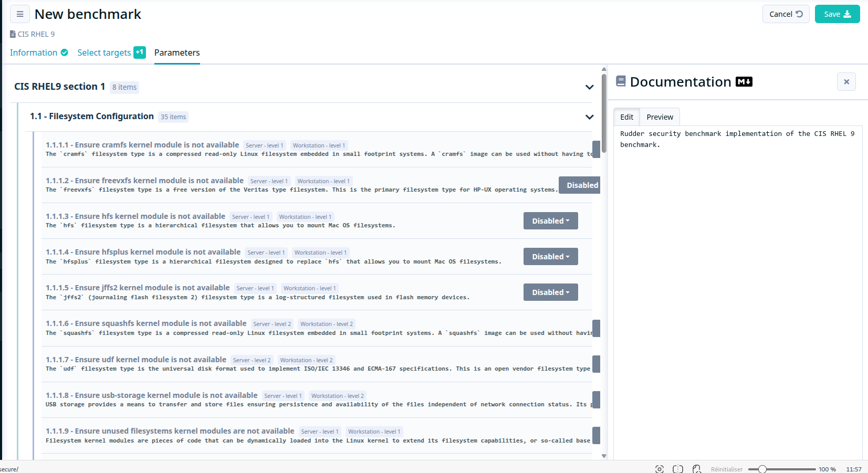Viewport: 868px width, 473px height.
Task: Open the Disabled dropdown for hfs rule 1.1.1.3
Action: click(x=551, y=221)
